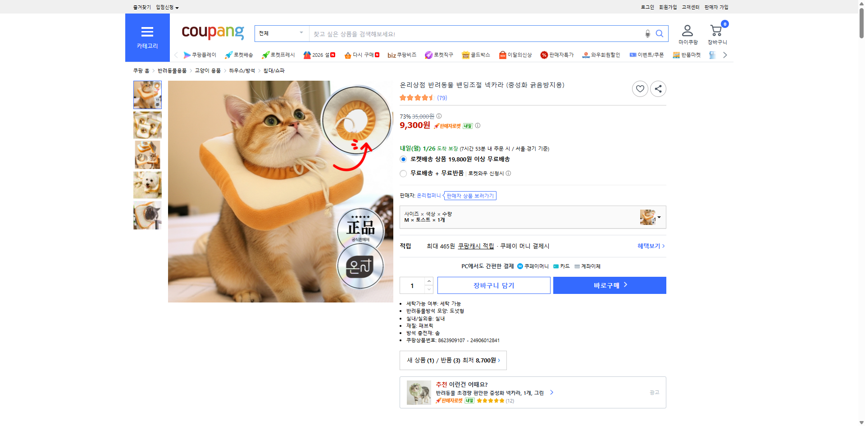865x426 pixels.
Task: Click the search magnifier icon
Action: click(660, 33)
